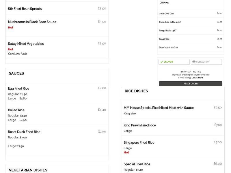Select Stir Fried Bean Sprouts item
This screenshot has width=231, height=173.
25,9
